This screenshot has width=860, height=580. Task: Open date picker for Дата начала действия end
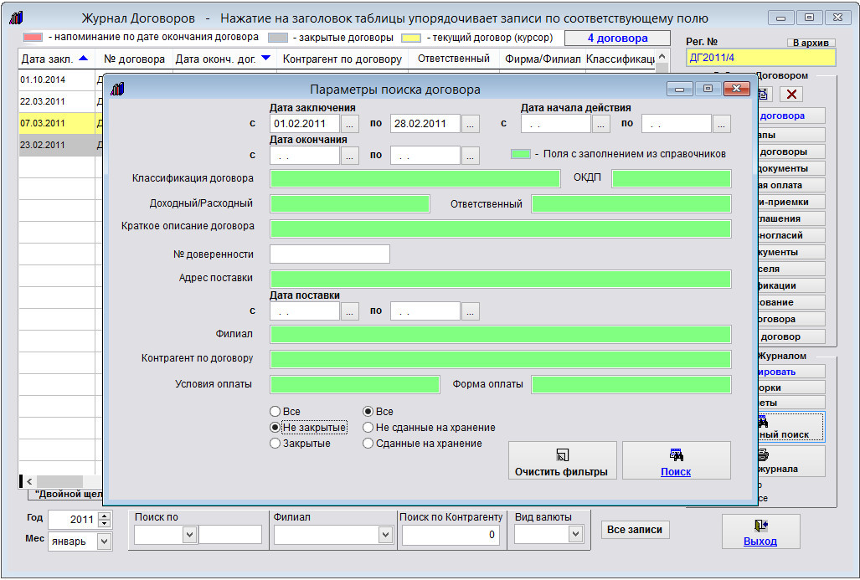(x=722, y=124)
